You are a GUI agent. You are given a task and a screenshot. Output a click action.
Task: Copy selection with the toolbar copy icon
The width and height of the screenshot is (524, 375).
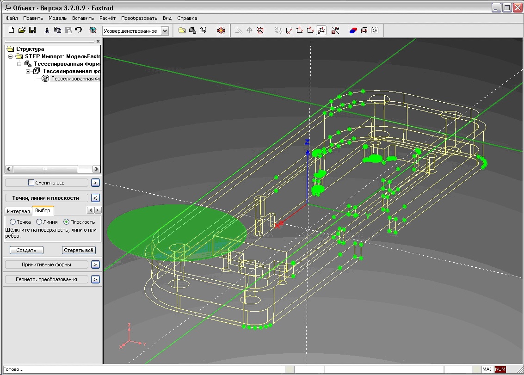[x=57, y=31]
